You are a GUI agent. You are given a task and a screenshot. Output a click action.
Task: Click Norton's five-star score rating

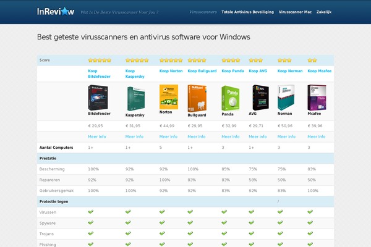[x=171, y=61]
